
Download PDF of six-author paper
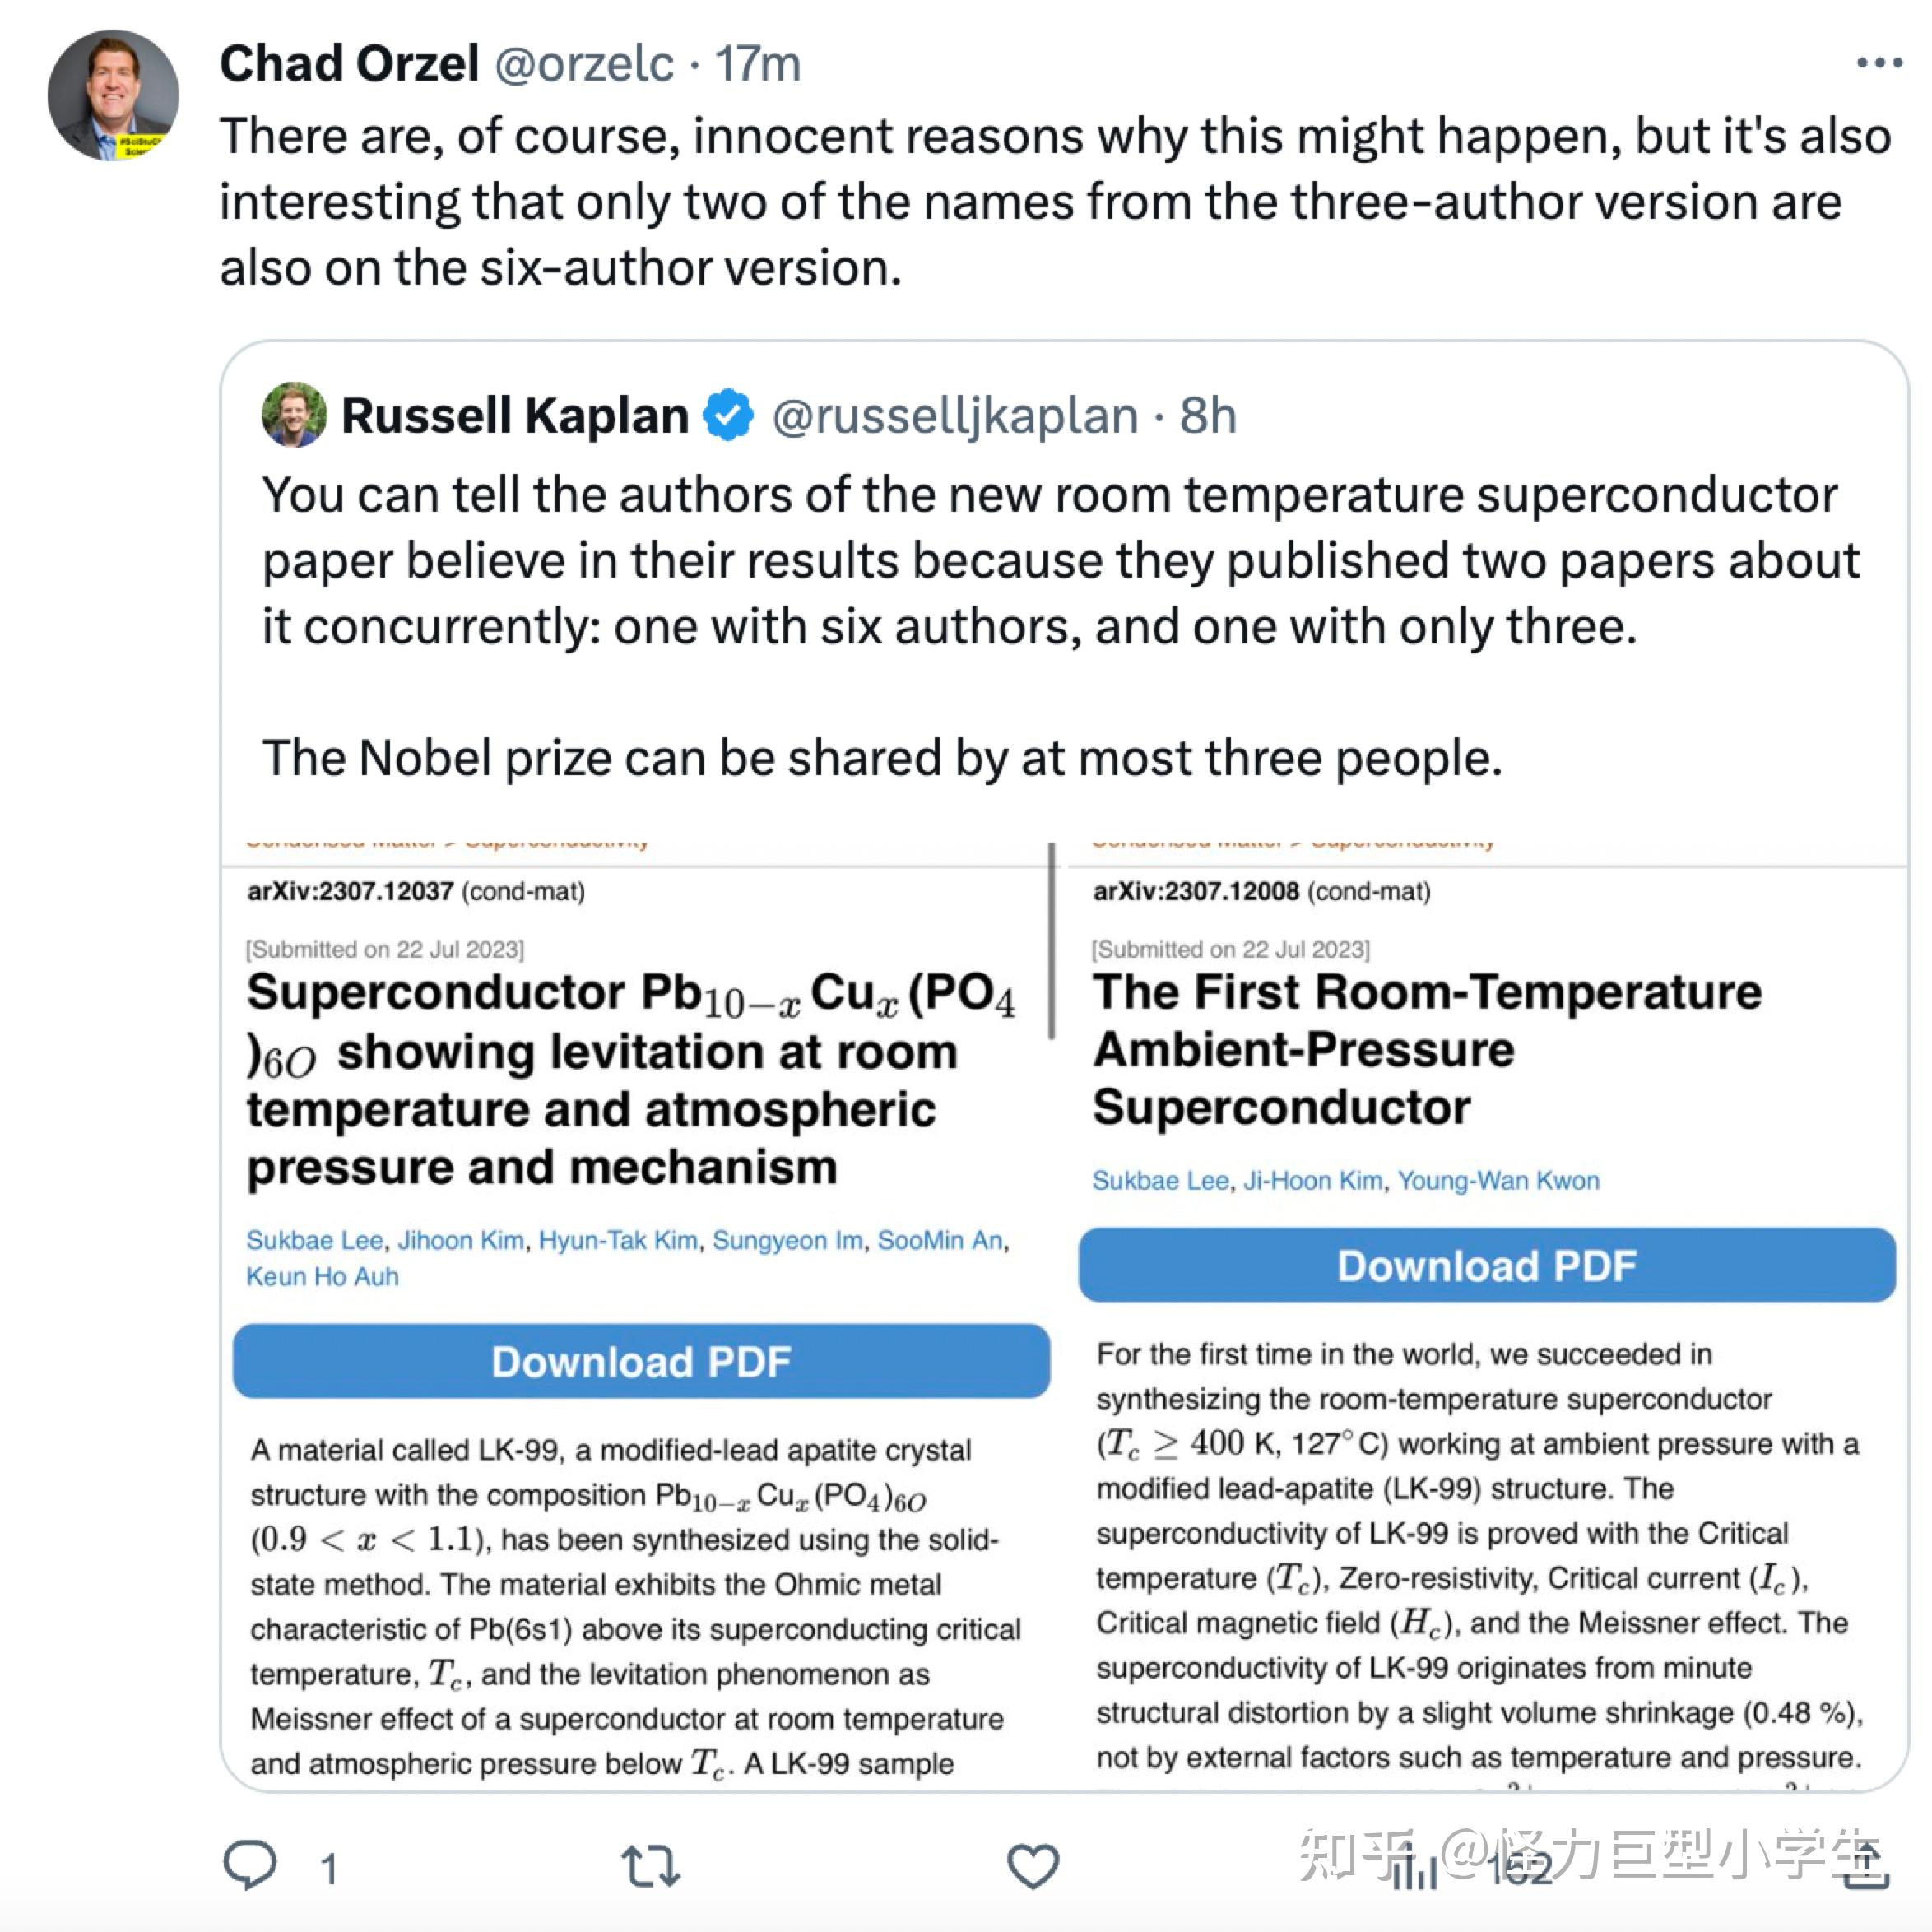641,1361
